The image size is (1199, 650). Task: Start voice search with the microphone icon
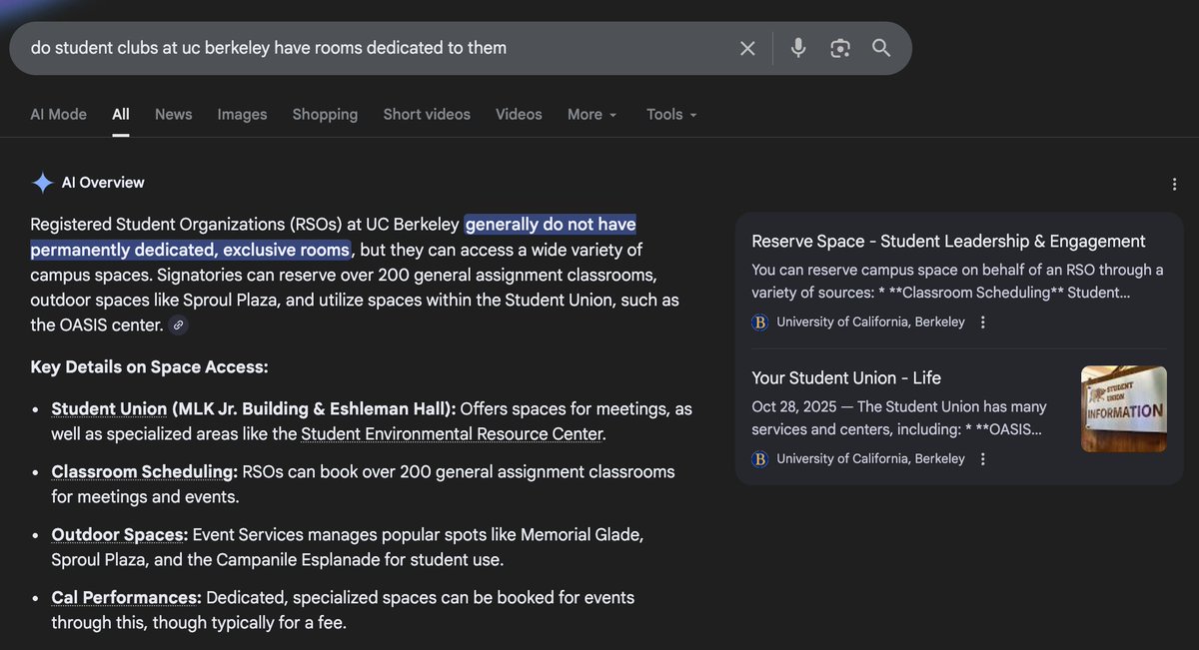point(798,48)
